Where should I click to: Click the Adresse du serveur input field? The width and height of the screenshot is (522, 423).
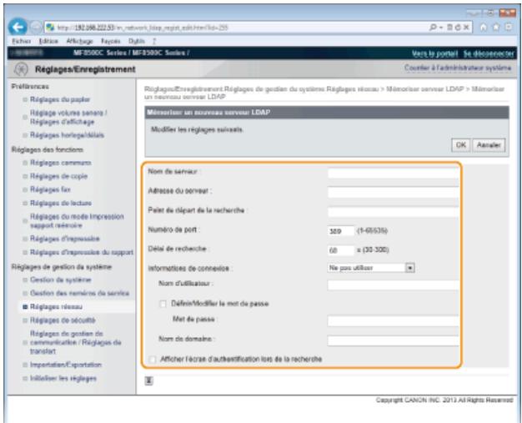click(x=393, y=193)
